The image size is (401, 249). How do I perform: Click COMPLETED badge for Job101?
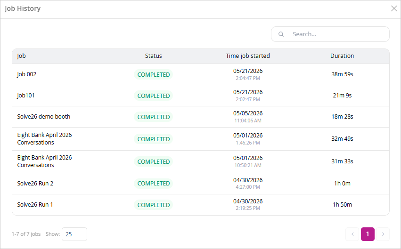pyautogui.click(x=154, y=96)
